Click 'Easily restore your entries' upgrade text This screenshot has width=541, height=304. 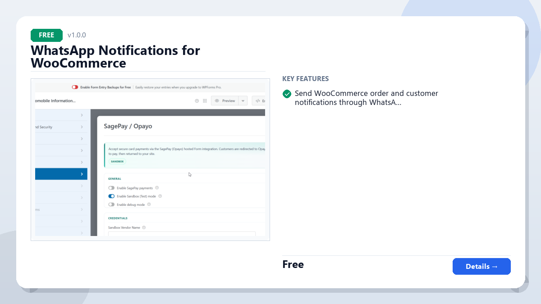(x=179, y=87)
